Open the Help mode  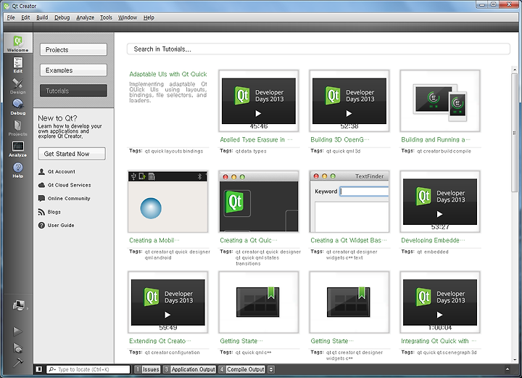[x=17, y=170]
